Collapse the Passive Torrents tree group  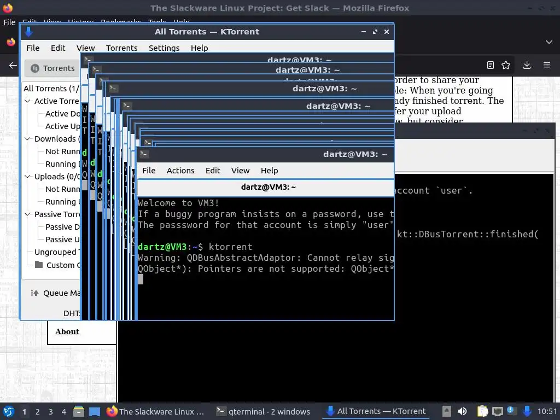27,214
